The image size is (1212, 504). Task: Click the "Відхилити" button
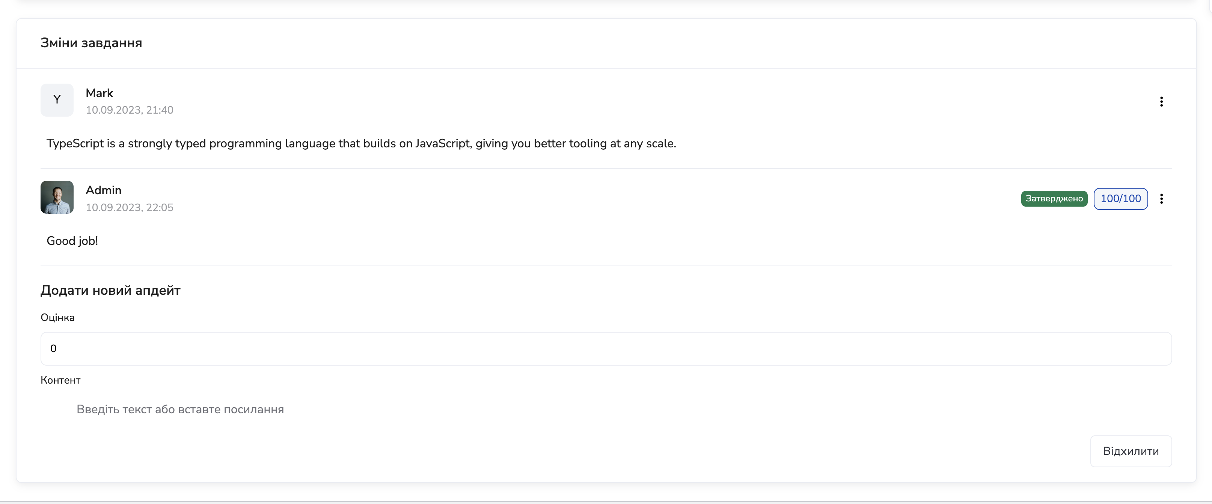tap(1131, 451)
